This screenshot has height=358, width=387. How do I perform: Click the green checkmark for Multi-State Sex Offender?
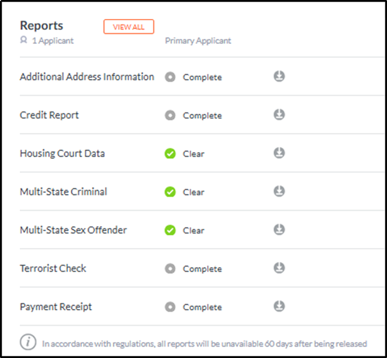click(170, 230)
